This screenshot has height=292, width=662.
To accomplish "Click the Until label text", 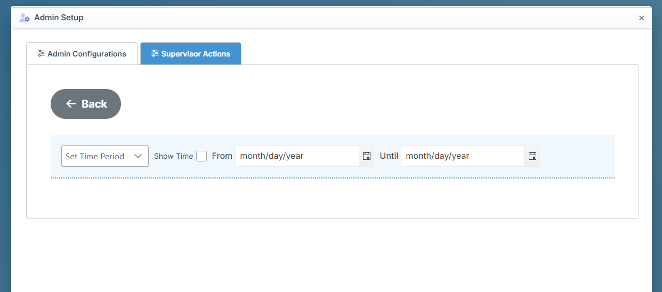I will point(389,156).
